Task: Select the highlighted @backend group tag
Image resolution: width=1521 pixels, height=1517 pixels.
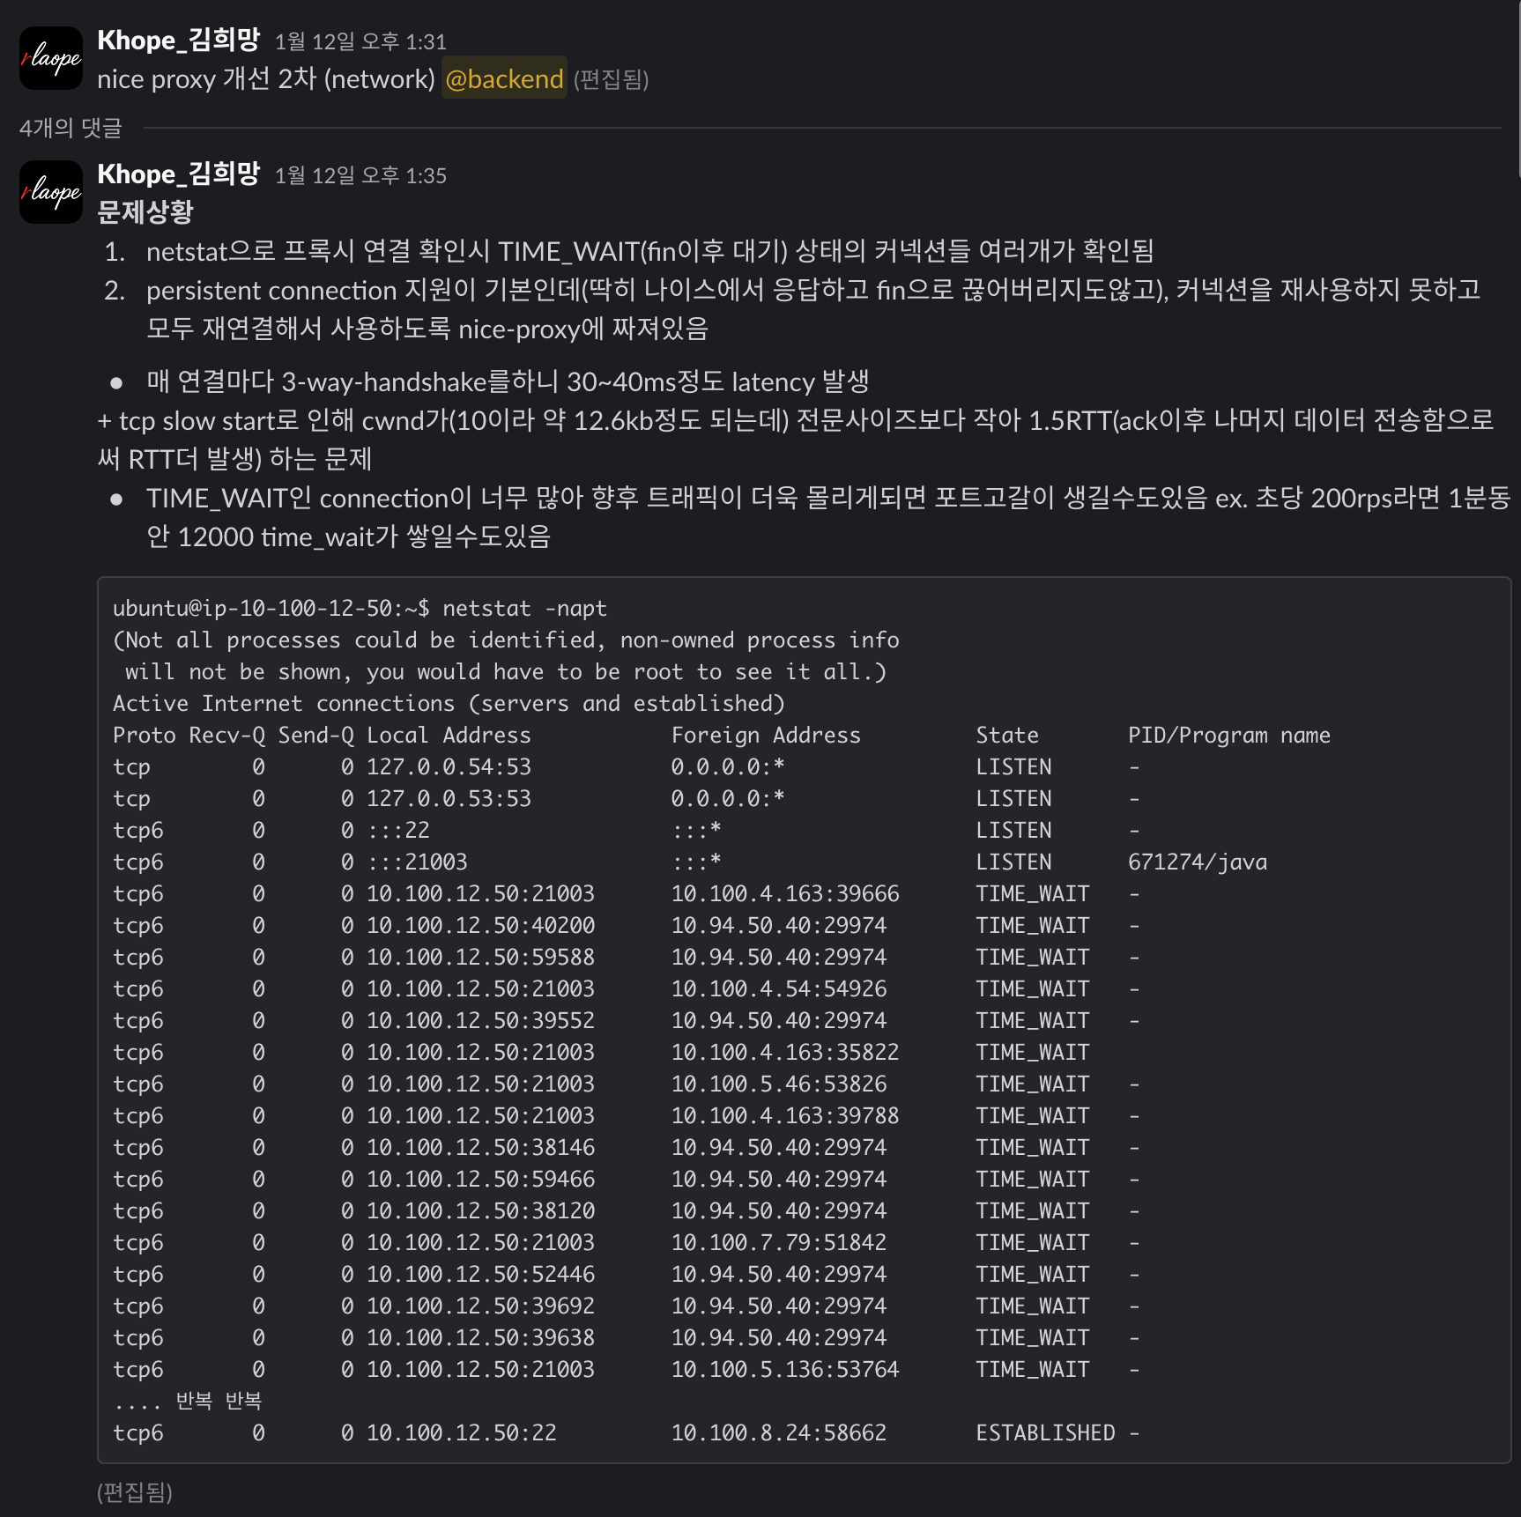Action: click(503, 79)
